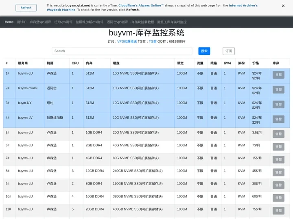This screenshot has width=293, height=219.
Task: Click the sold-out button in row 1#
Action: (278, 75)
